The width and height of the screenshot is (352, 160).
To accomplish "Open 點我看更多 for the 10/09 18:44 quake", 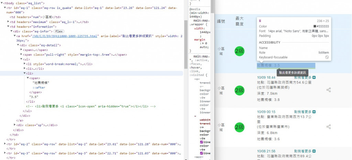I will (x=303, y=77).
